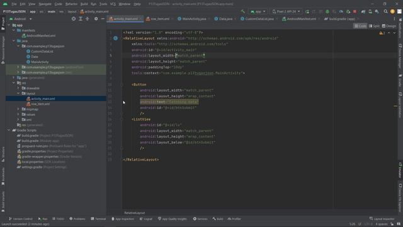The height and width of the screenshot is (227, 403).
Task: Open the Services tool window button
Action: [200, 219]
